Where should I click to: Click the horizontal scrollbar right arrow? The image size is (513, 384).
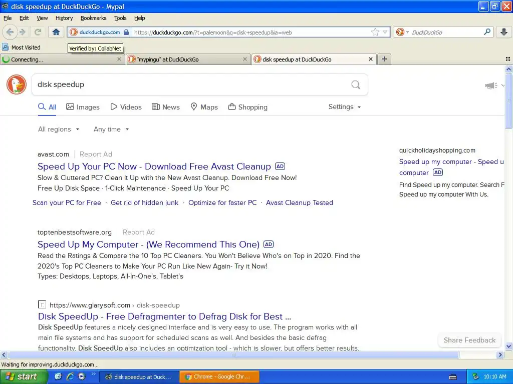tap(500, 354)
